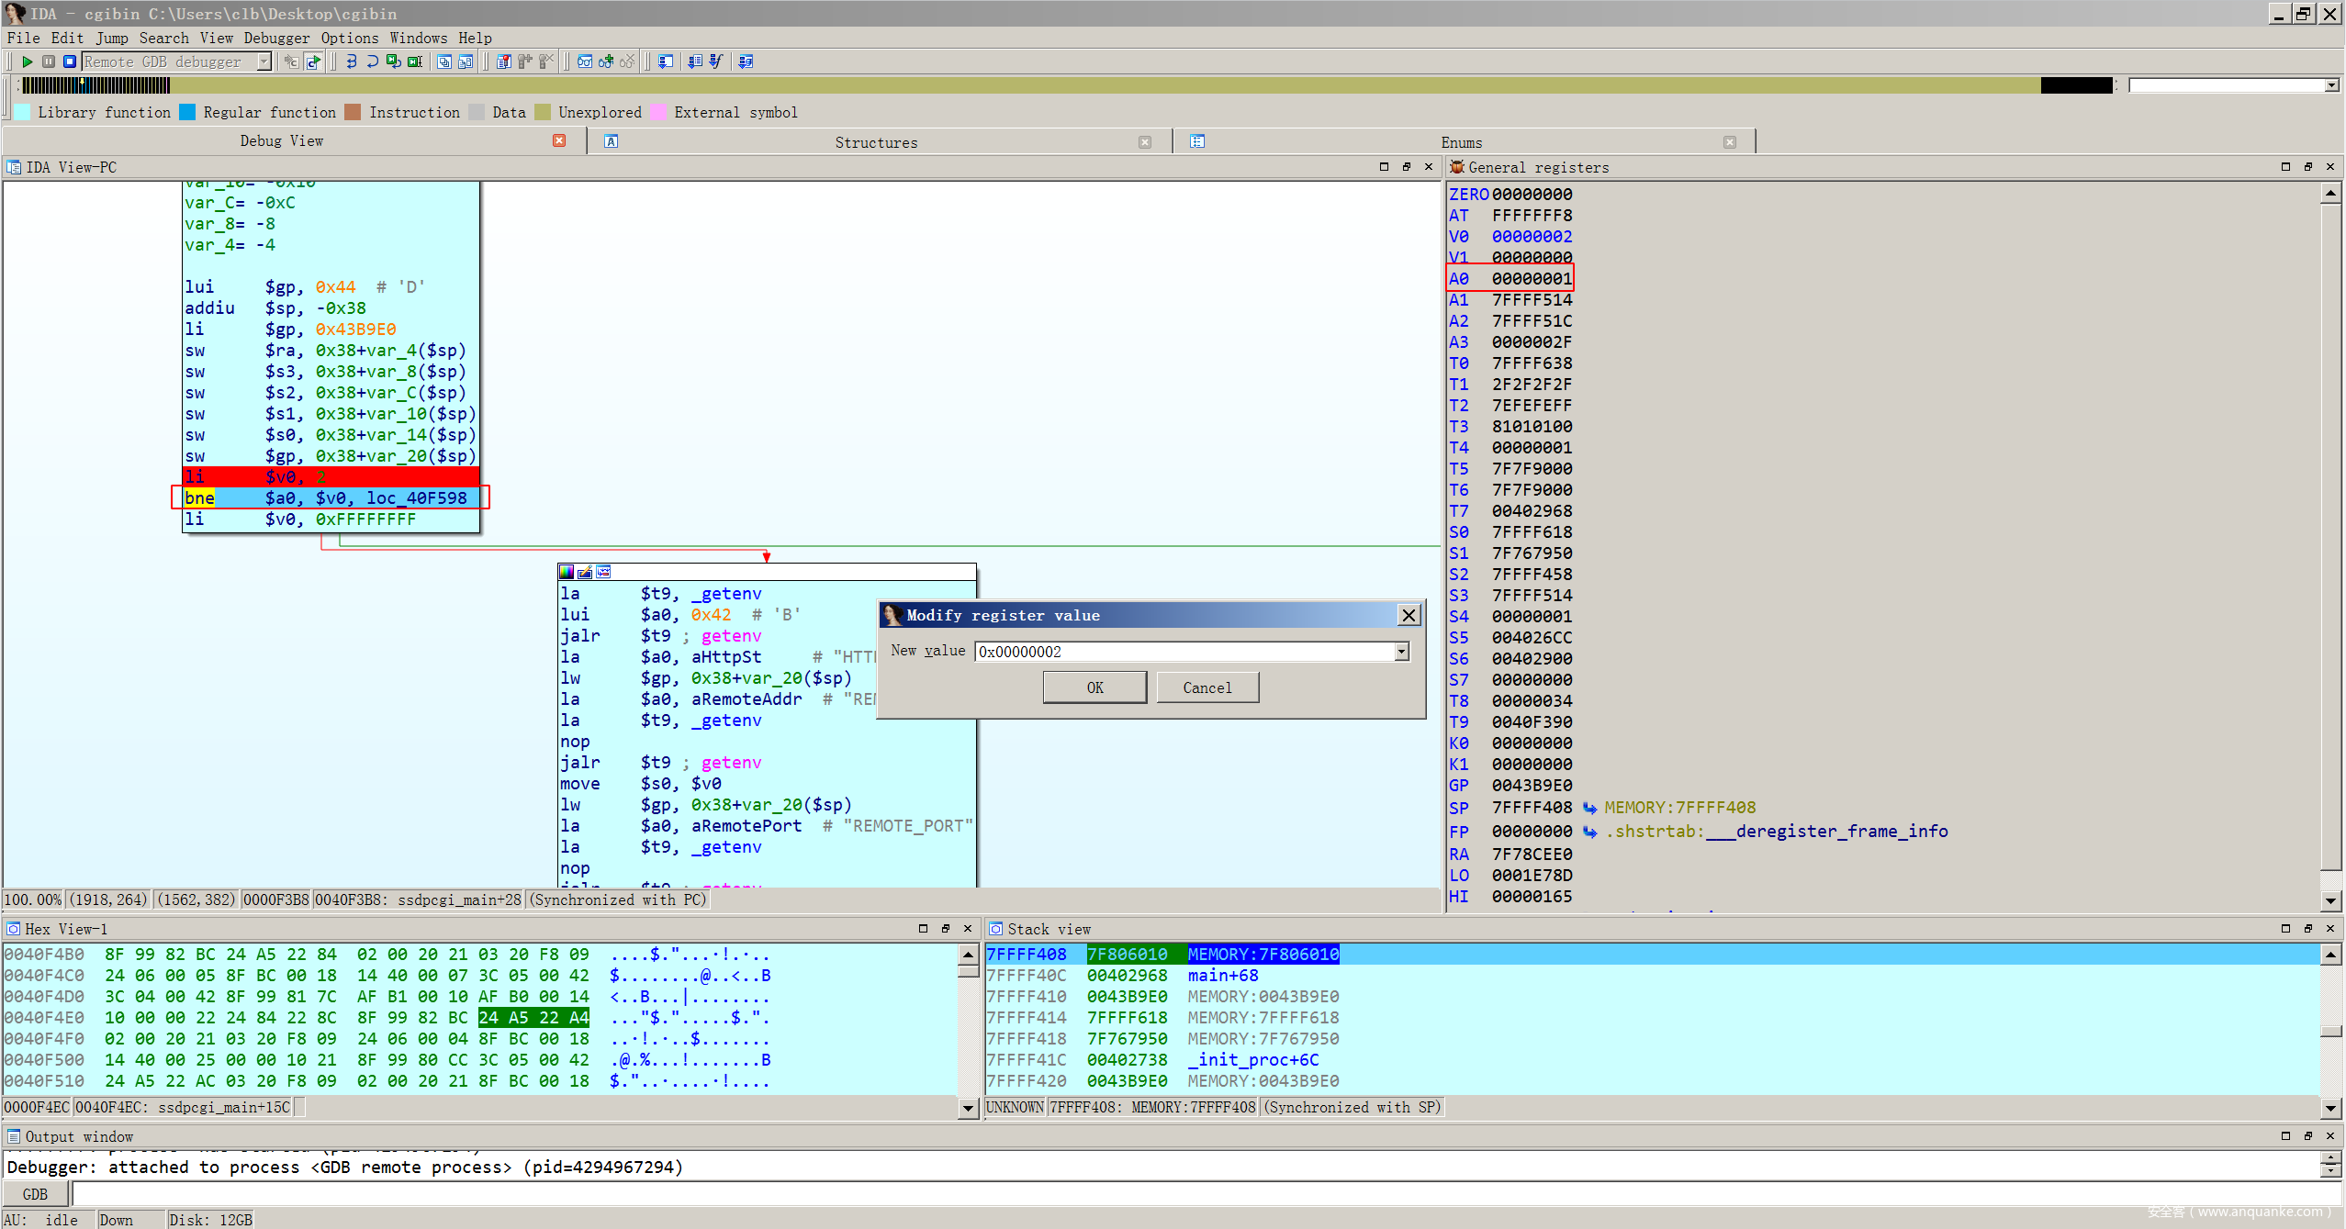The width and height of the screenshot is (2346, 1229).
Task: Click the add watch glasses icon
Action: [x=606, y=61]
